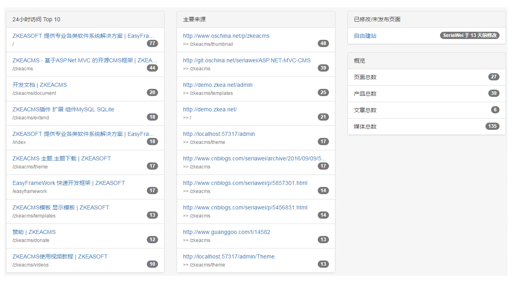
Task: Open the 自由建站 modified page link
Action: tap(365, 36)
